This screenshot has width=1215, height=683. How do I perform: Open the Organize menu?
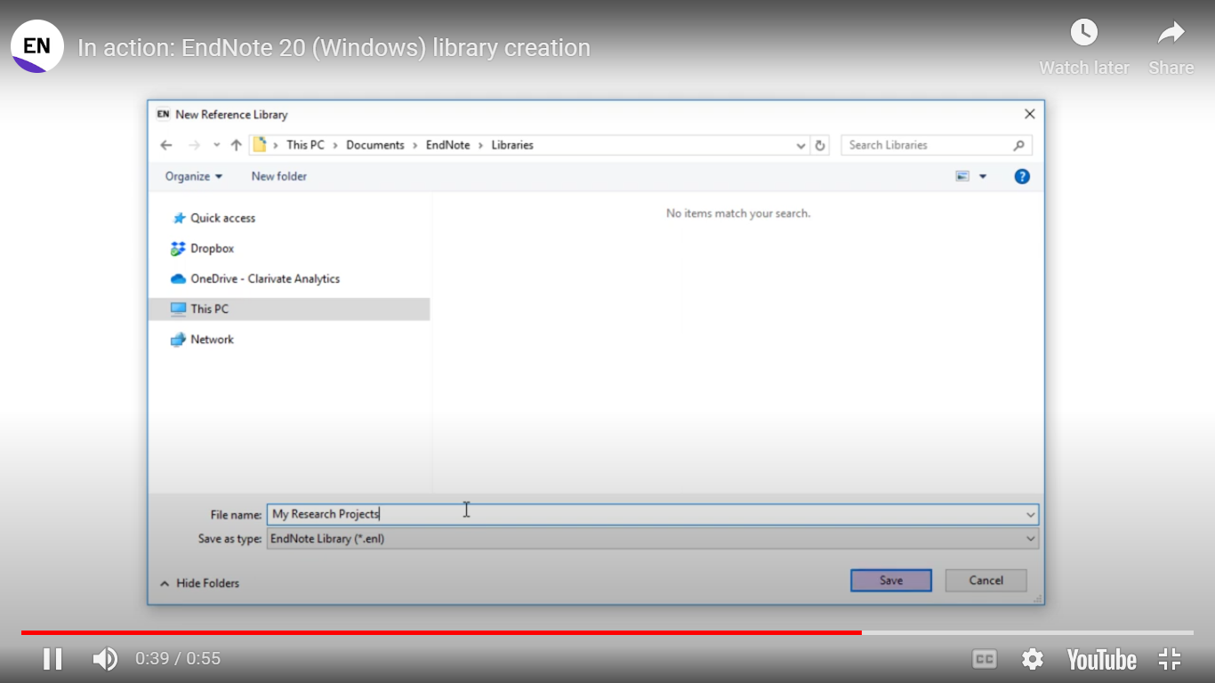click(x=194, y=176)
